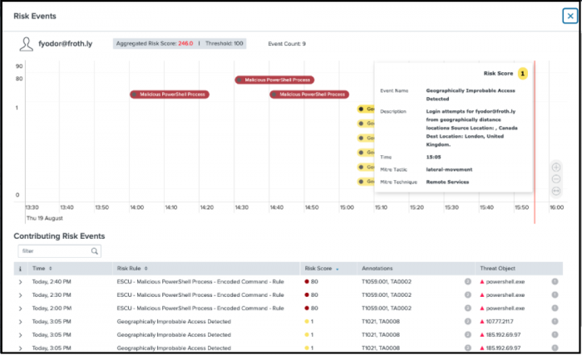The width and height of the screenshot is (582, 355).
Task: Click the user avatar icon beside fyodor@froth.ly
Action: (x=26, y=44)
